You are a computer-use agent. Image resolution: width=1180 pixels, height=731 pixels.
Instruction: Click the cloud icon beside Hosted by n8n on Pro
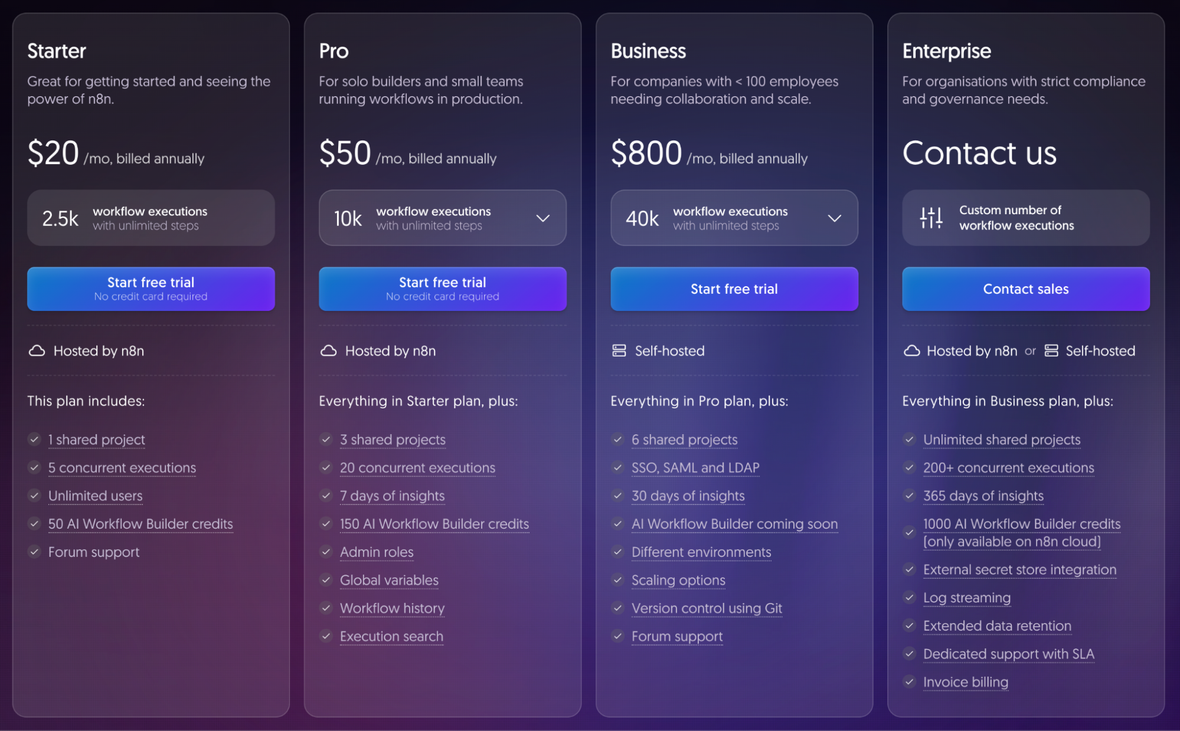pyautogui.click(x=328, y=350)
